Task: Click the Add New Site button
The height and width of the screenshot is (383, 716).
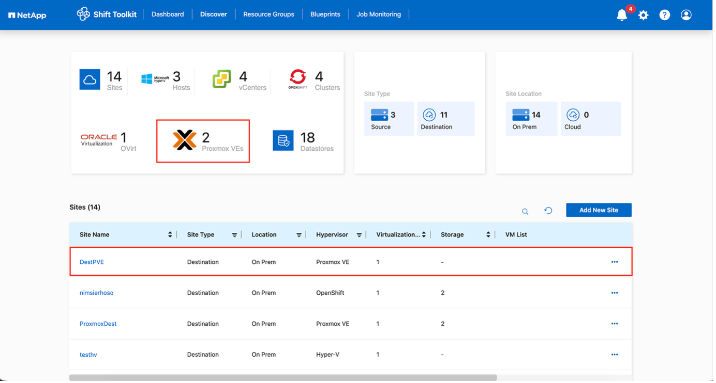Action: 599,210
